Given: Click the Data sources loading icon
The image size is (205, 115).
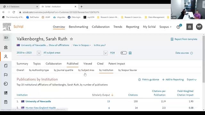Looking at the screenshot, I should [x=192, y=53].
